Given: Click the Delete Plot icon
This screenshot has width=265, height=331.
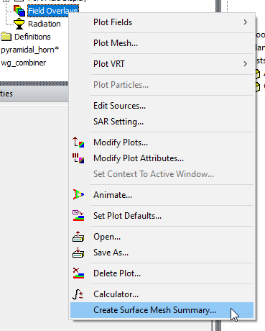Looking at the screenshot, I should pyautogui.click(x=78, y=273).
